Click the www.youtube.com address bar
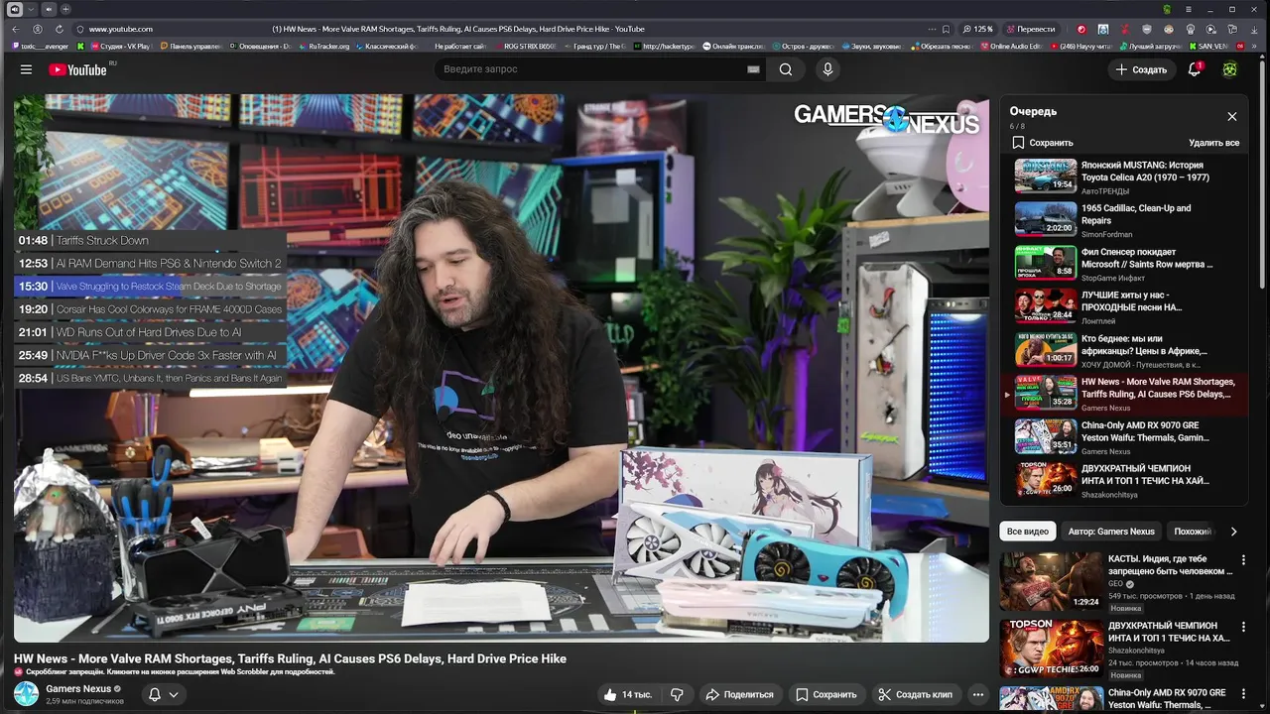This screenshot has height=714, width=1270. click(121, 29)
